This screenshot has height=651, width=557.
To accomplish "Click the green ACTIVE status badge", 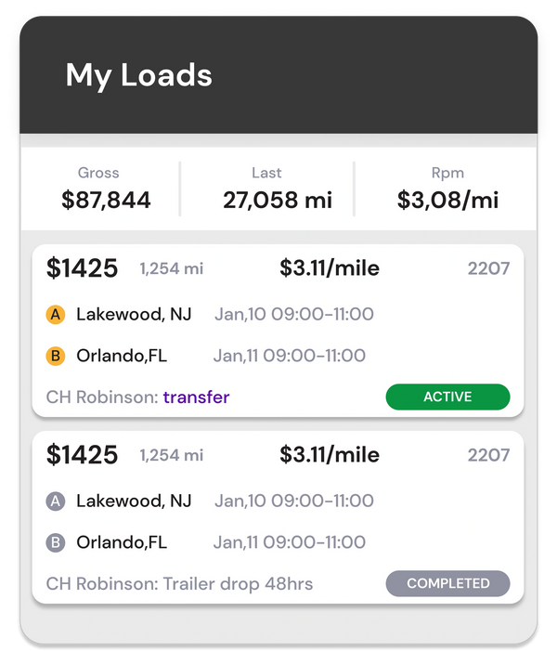I will 447,397.
